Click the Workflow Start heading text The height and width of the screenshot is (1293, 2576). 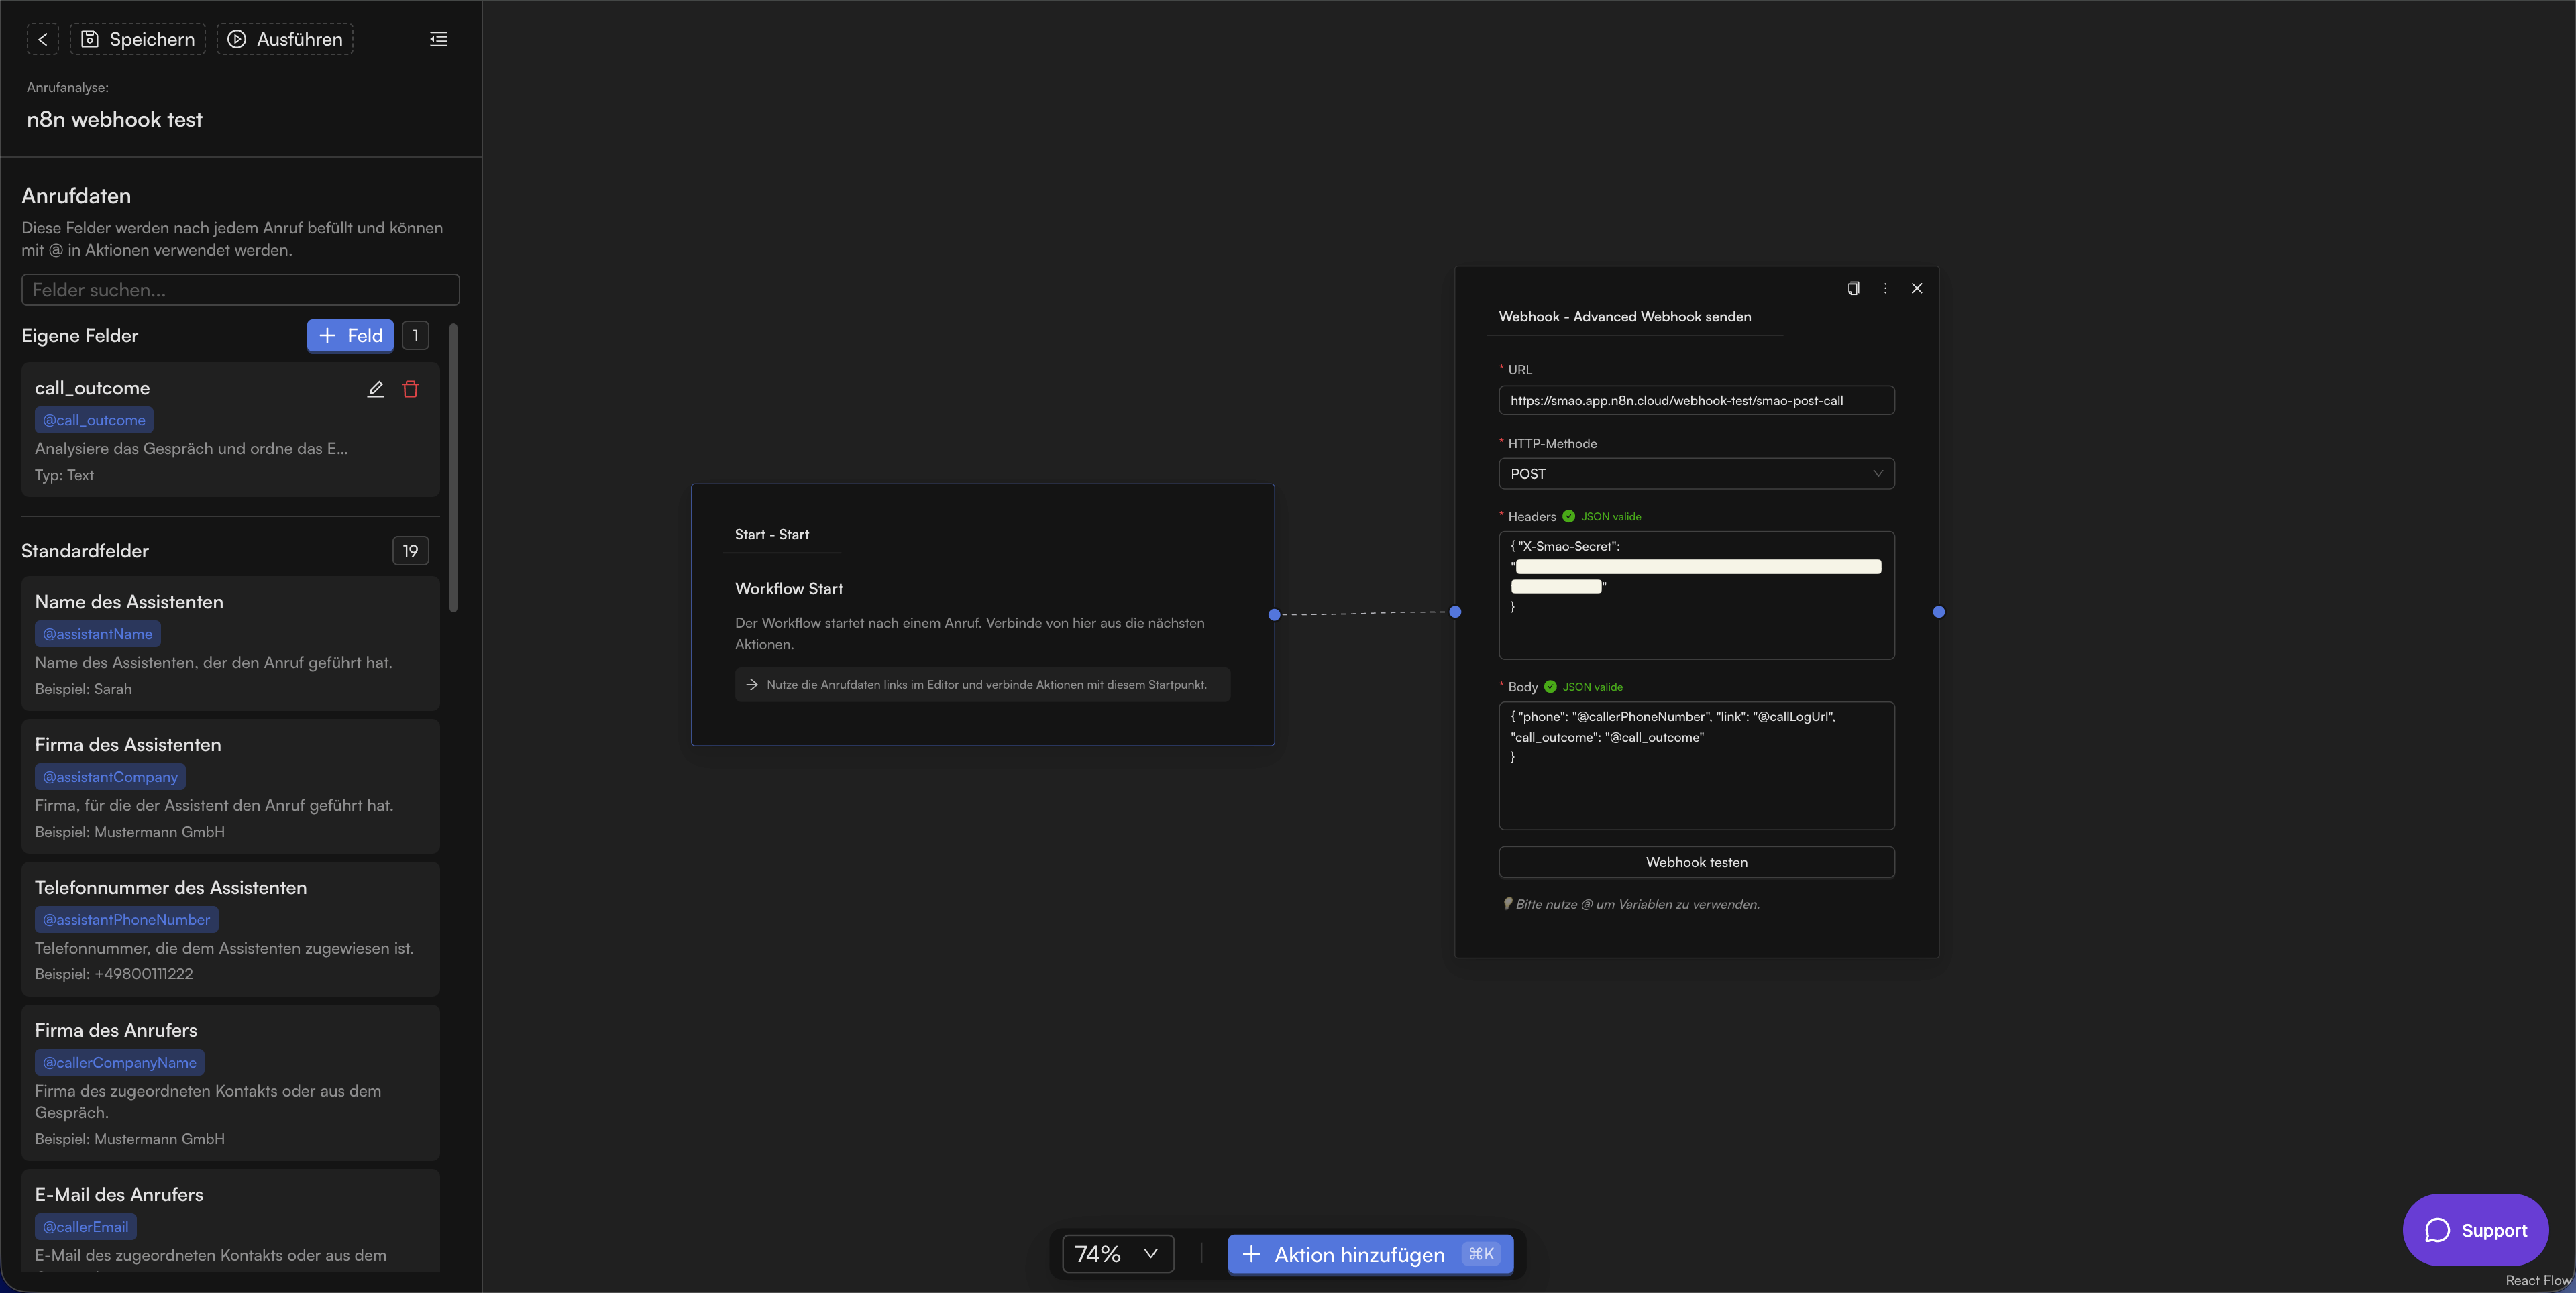point(789,589)
